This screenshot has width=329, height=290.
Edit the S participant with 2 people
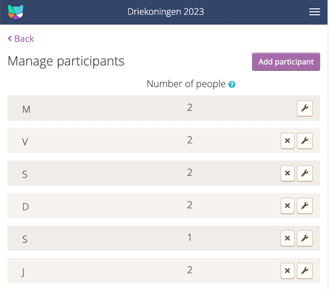tap(305, 173)
